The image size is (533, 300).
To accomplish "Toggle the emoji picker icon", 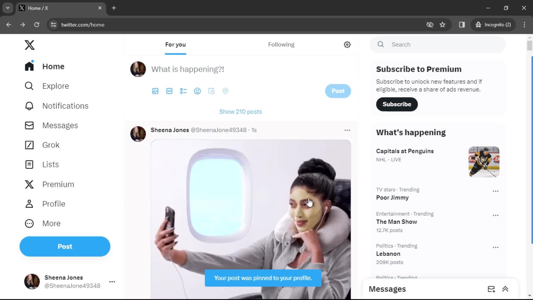I will click(198, 91).
